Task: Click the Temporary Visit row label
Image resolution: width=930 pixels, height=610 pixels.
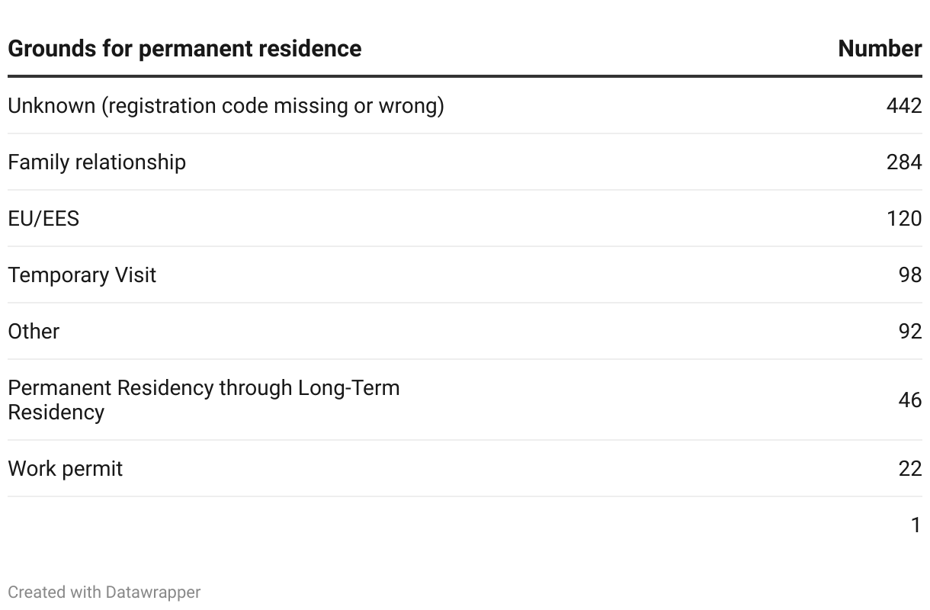Action: tap(82, 275)
